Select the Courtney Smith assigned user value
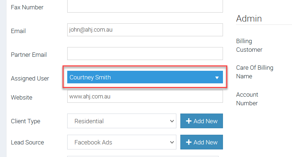 point(90,77)
